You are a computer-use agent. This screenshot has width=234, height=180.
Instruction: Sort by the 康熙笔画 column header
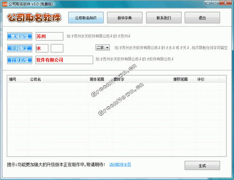(x=184, y=79)
